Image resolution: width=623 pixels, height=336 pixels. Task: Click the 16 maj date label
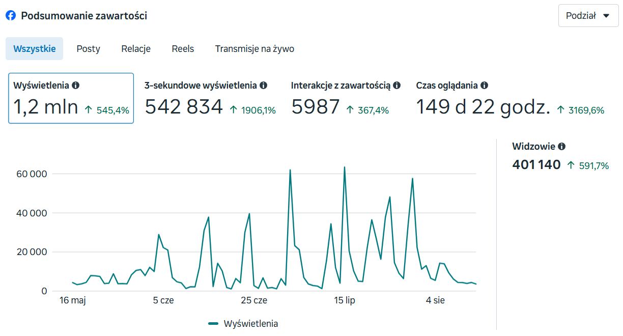[73, 300]
